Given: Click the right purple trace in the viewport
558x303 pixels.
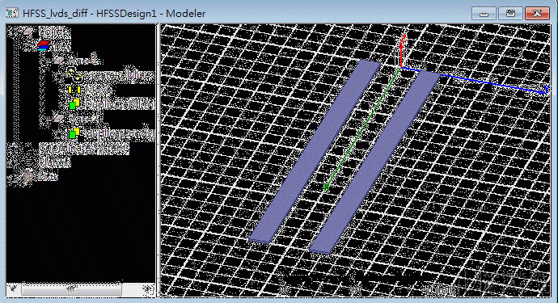Looking at the screenshot, I should (375, 162).
